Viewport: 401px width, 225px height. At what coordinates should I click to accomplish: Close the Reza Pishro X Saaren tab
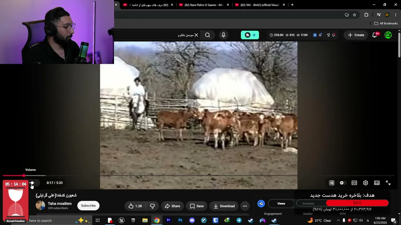coord(228,5)
